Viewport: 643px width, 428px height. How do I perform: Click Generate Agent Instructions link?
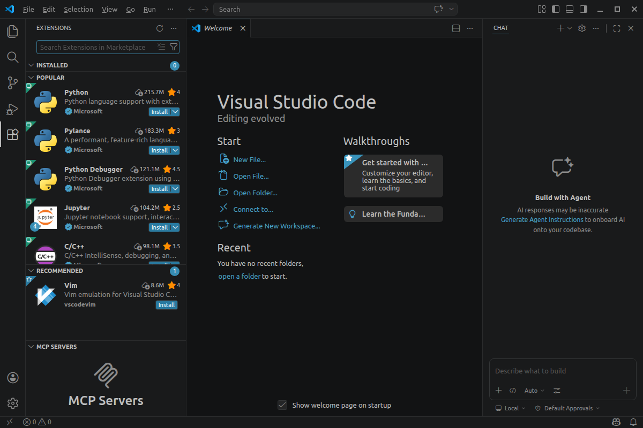pyautogui.click(x=542, y=220)
